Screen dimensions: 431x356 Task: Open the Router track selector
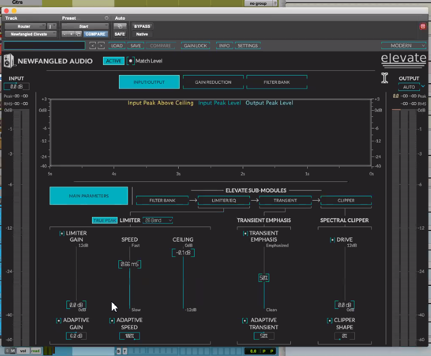tap(26, 26)
